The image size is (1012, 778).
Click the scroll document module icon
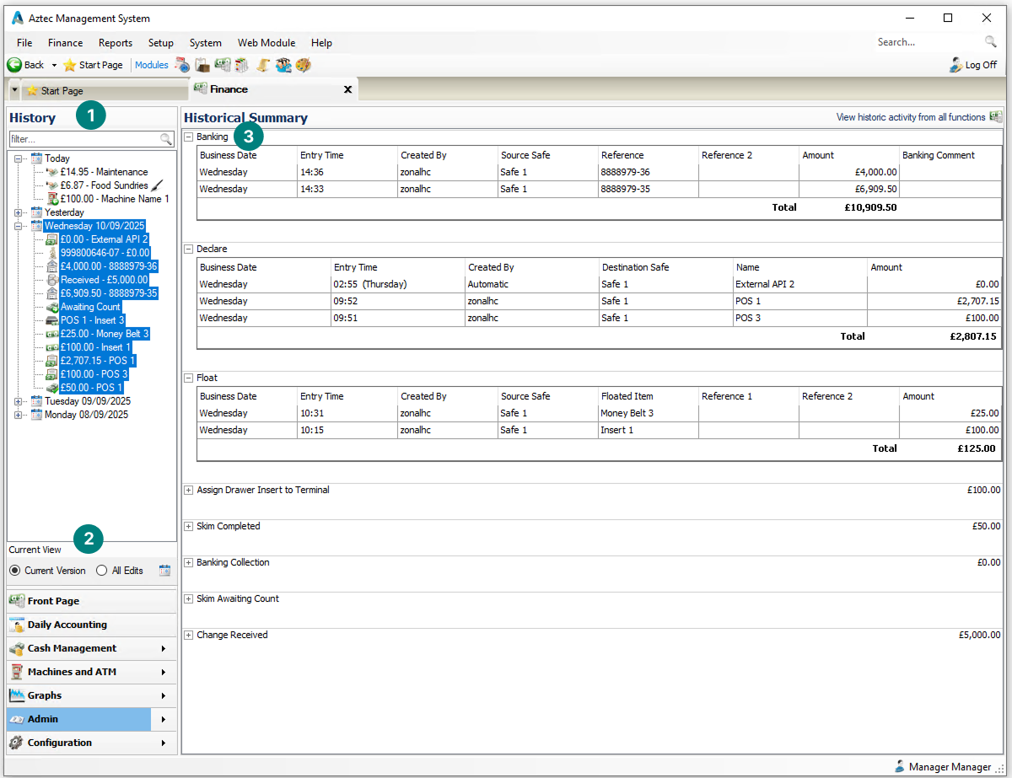[263, 65]
